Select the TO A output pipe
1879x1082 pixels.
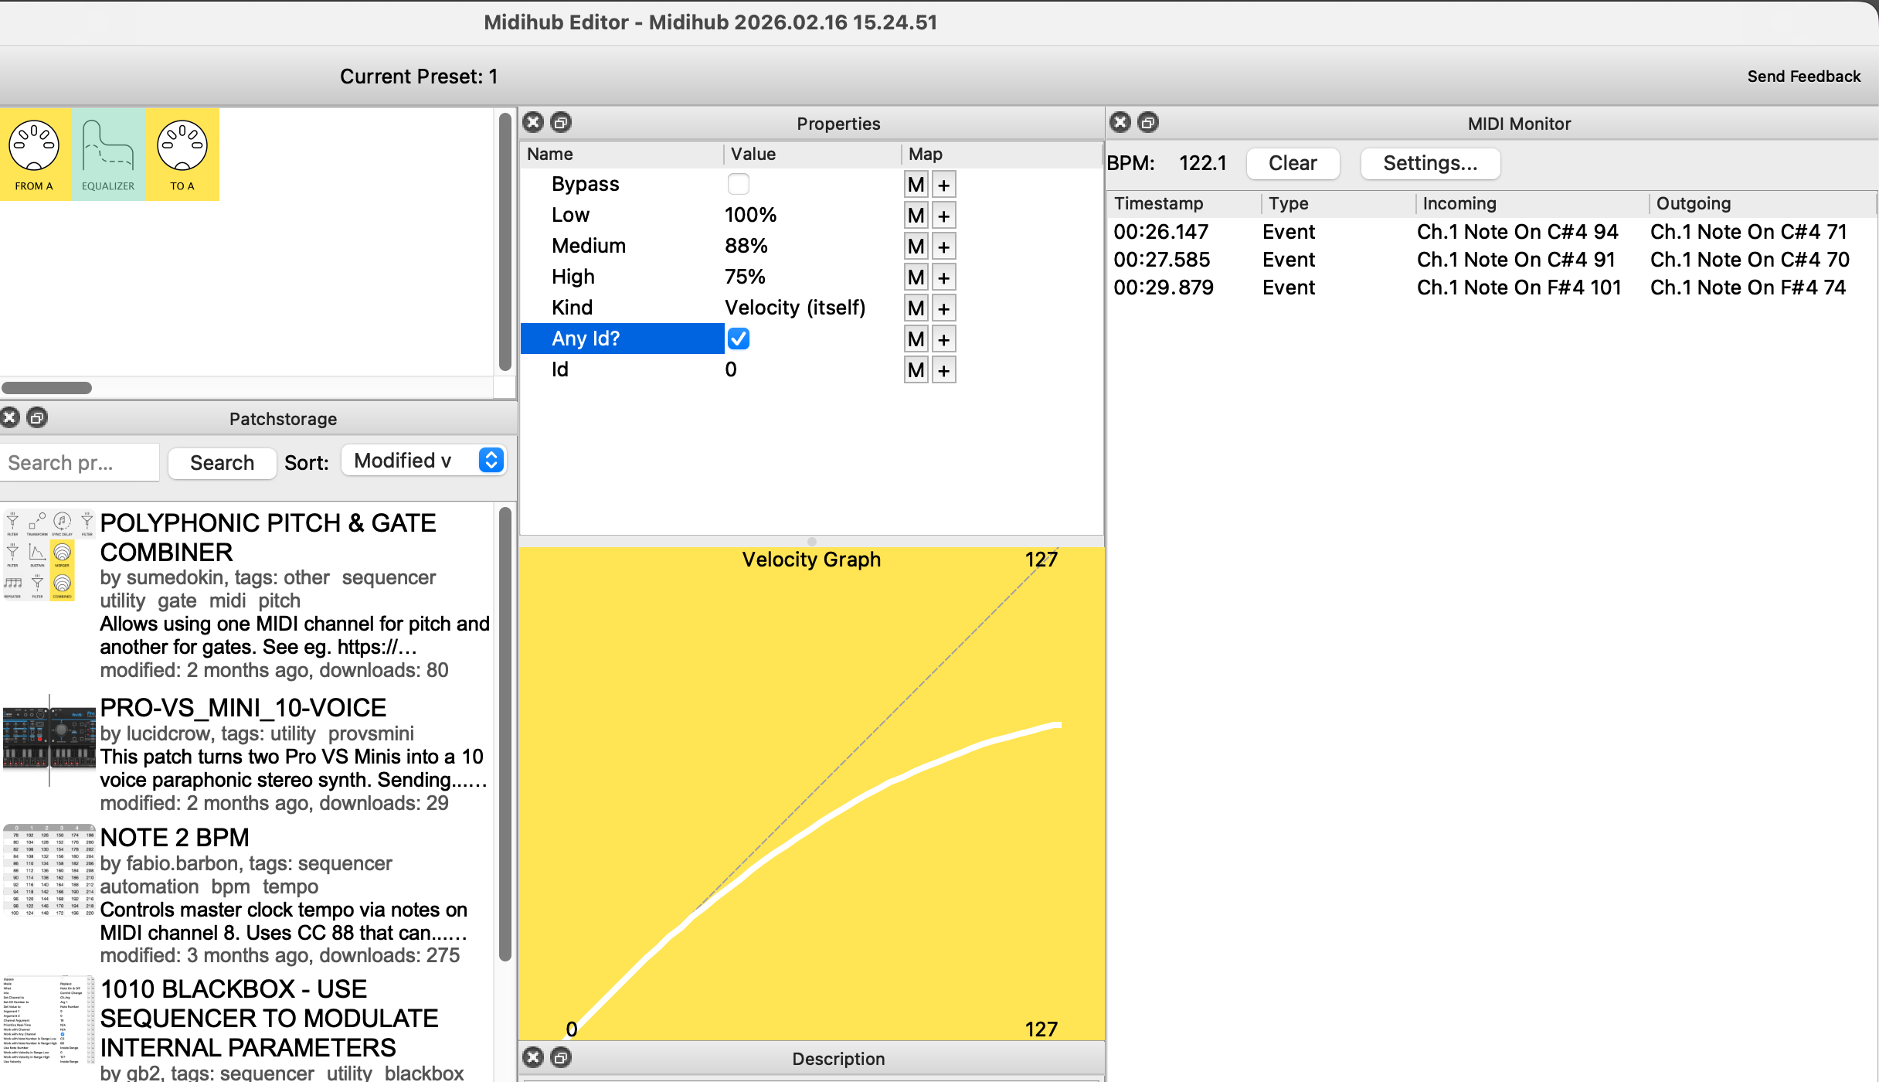pyautogui.click(x=182, y=154)
